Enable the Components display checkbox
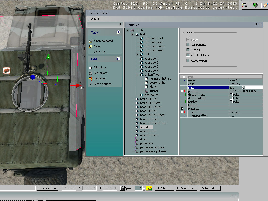This screenshot has width=268, height=201. pyautogui.click(x=188, y=45)
